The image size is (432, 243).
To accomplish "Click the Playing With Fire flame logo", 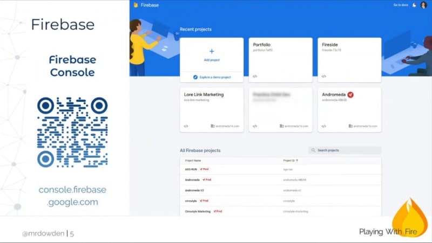I will click(410, 217).
